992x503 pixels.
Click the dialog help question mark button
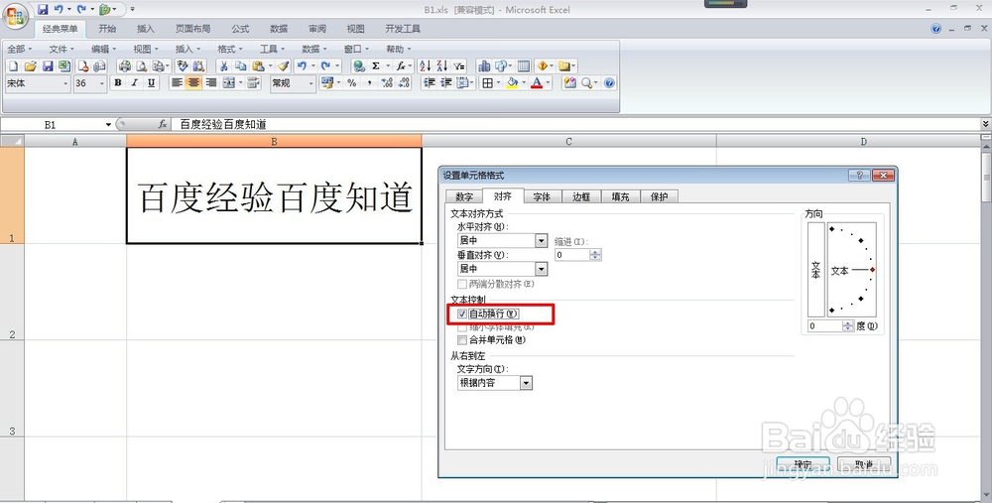[x=858, y=176]
